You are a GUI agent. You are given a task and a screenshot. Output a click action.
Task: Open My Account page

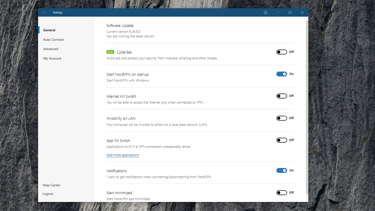click(52, 58)
